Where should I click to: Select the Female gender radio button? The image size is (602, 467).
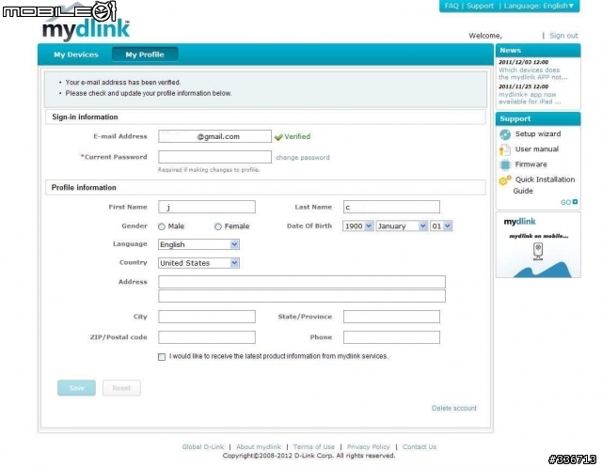click(218, 226)
